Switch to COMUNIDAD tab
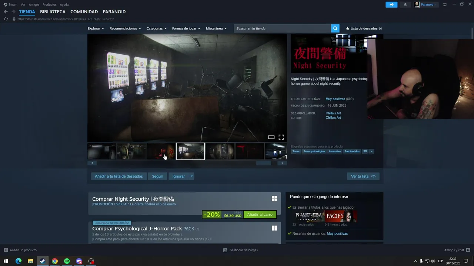This screenshot has width=474, height=266. click(84, 12)
